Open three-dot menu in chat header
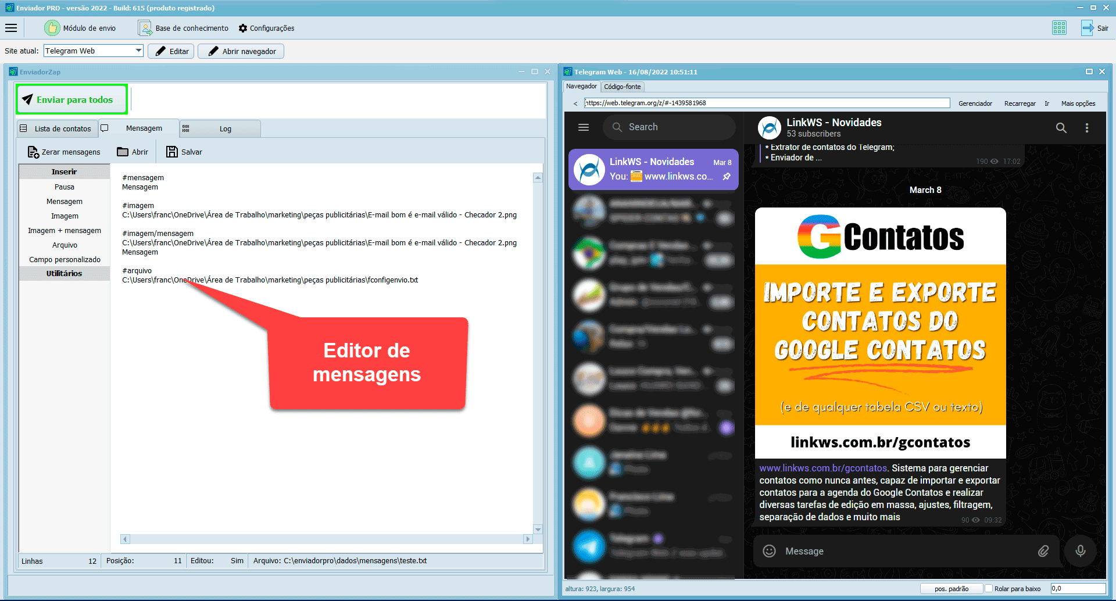This screenshot has height=601, width=1116. click(x=1086, y=128)
